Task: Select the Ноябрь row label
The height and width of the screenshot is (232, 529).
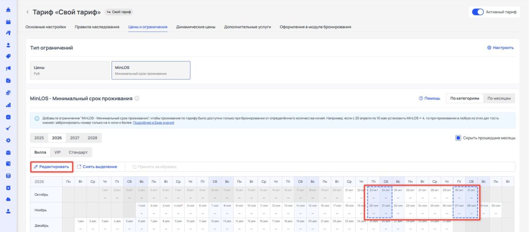Action: point(41,210)
